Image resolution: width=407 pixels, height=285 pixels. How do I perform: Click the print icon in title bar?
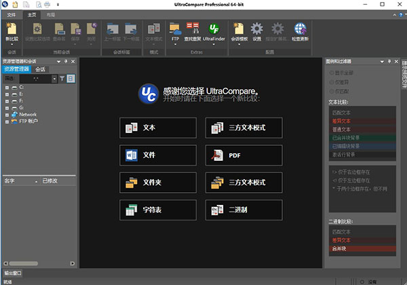click(x=47, y=4)
